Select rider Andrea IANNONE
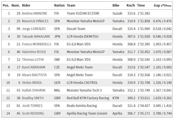Image resolution: width=174 pixels, height=119 pixels. [x=34, y=13]
